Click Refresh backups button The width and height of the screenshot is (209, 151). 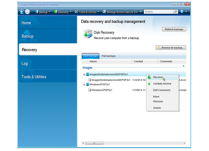174,29
